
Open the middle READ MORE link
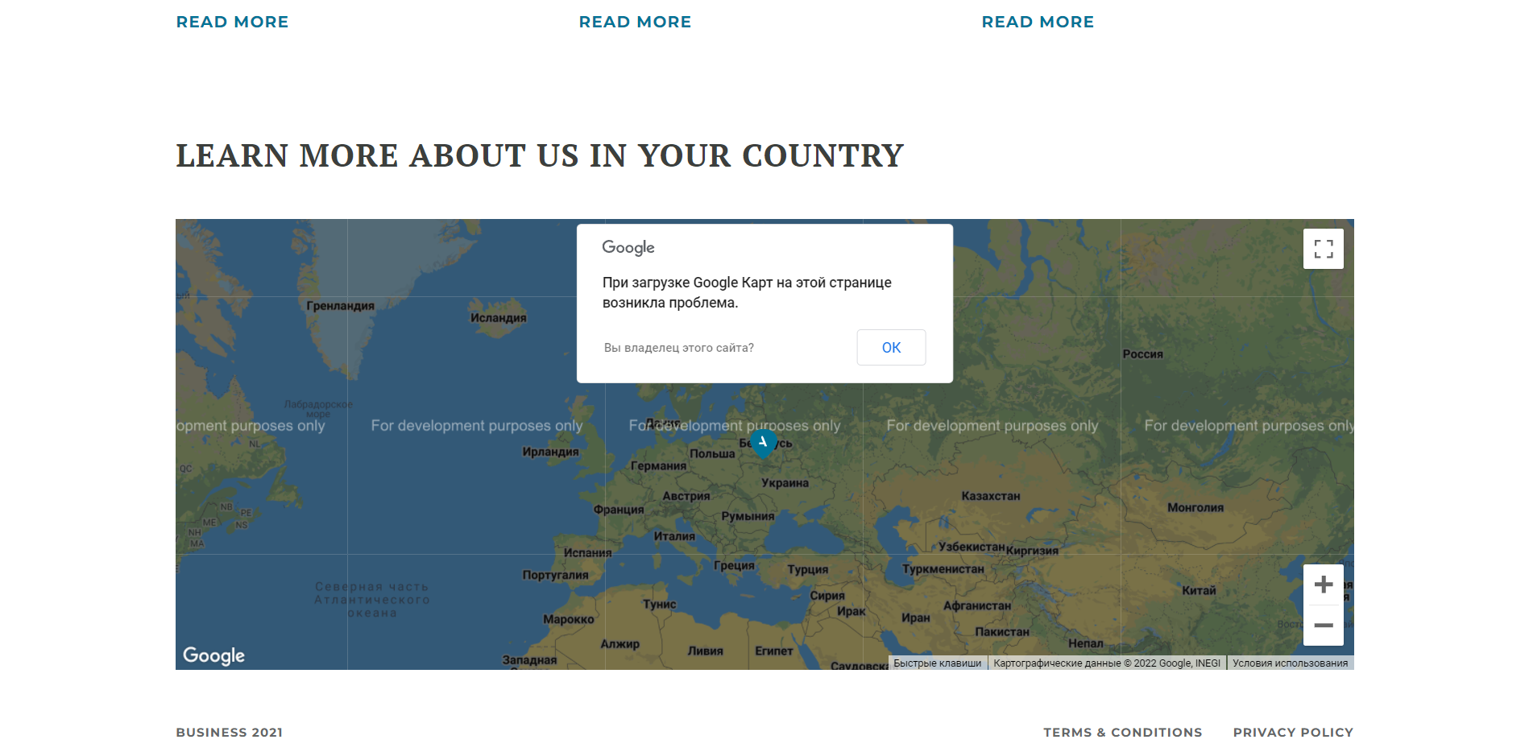point(635,22)
